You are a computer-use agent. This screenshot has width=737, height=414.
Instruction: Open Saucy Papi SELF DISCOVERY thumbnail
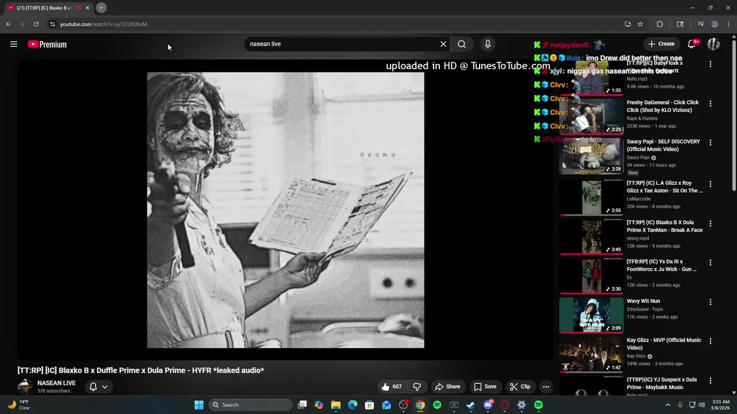(x=591, y=155)
